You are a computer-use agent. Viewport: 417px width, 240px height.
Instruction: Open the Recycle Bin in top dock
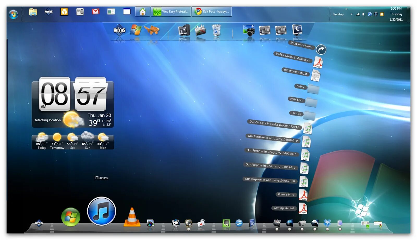tap(216, 30)
